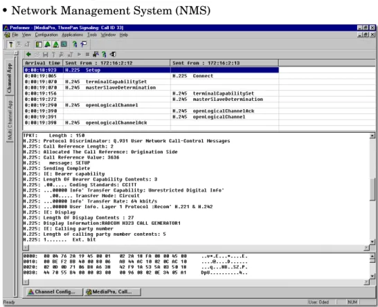Open the View menu
Image resolution: width=378 pixels, height=307 pixels.
point(26,35)
